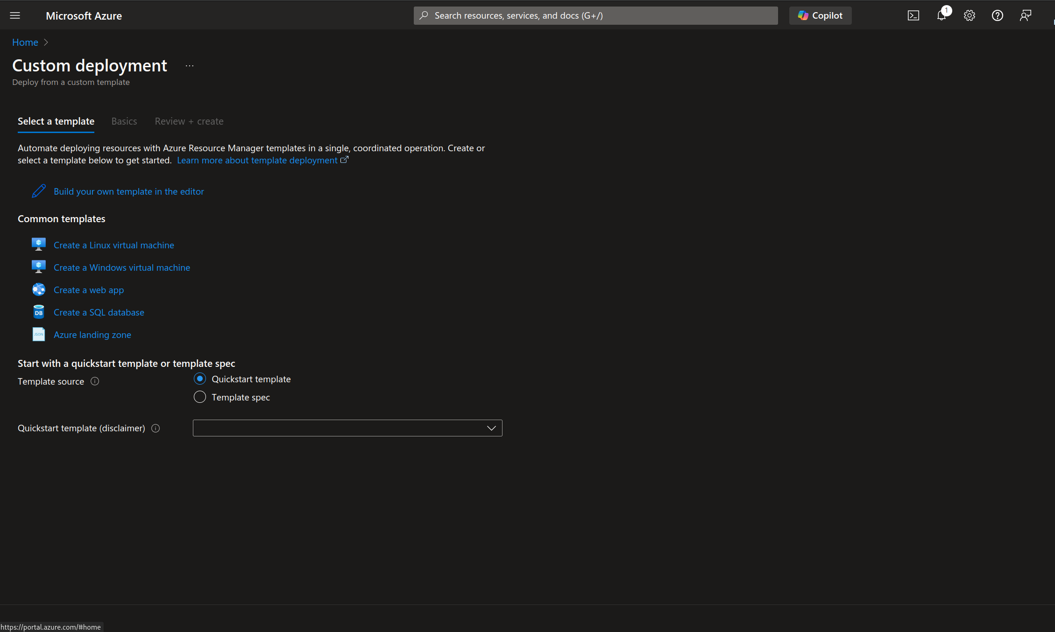Click the breadcrumb chevron after Home
The width and height of the screenshot is (1055, 632).
(x=46, y=42)
